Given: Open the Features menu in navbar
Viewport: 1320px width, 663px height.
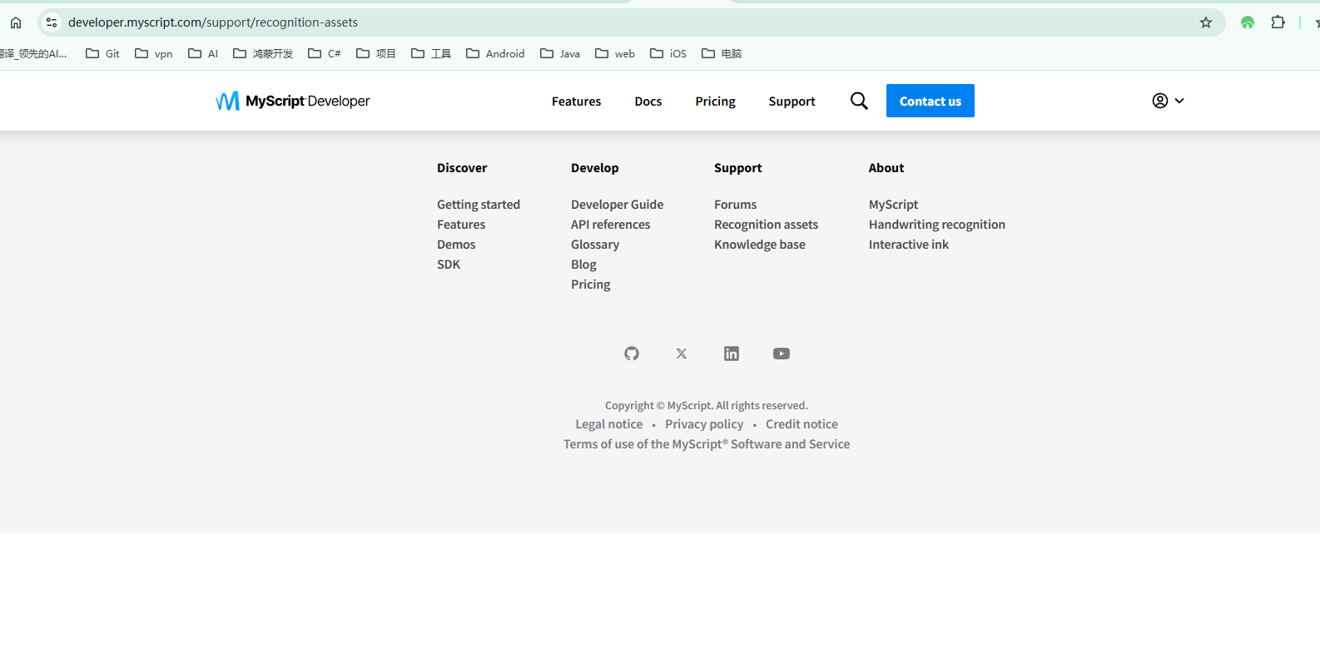Looking at the screenshot, I should point(576,101).
